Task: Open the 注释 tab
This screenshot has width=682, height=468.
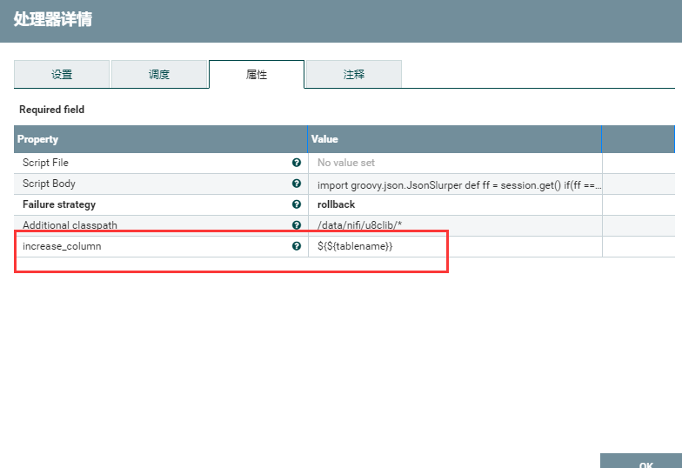Action: 353,75
